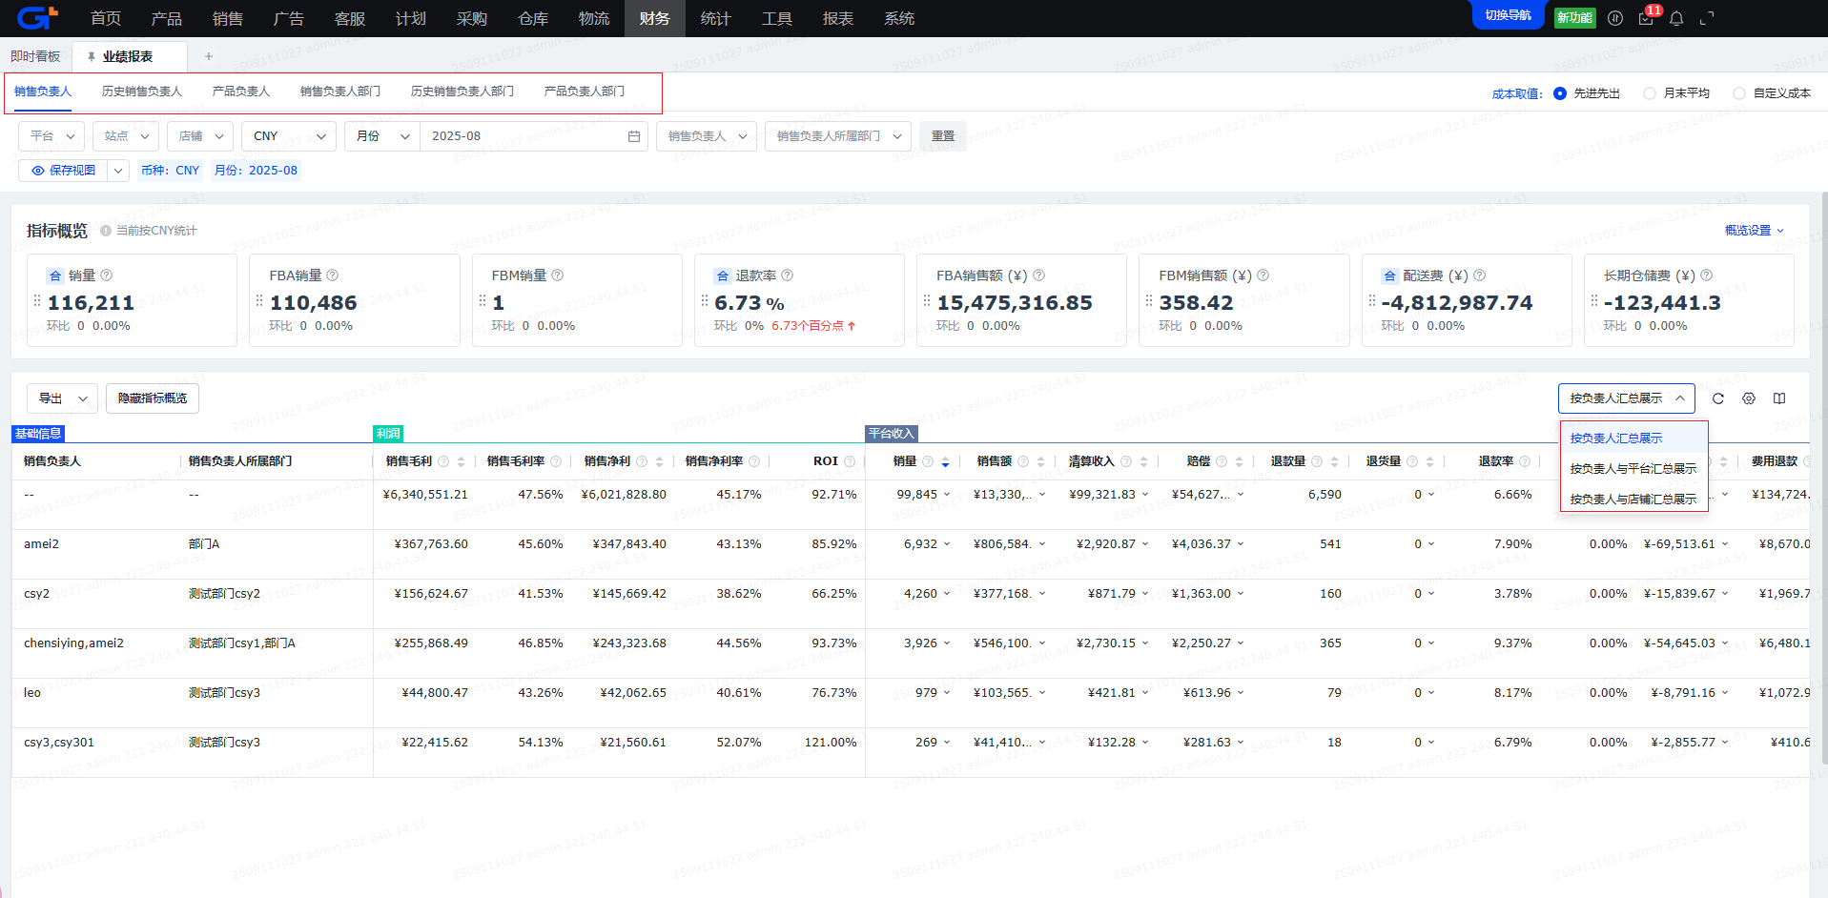
Task: Open table column settings gear icon
Action: click(1749, 398)
